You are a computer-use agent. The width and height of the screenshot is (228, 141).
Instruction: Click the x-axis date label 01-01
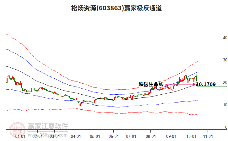point(20,136)
